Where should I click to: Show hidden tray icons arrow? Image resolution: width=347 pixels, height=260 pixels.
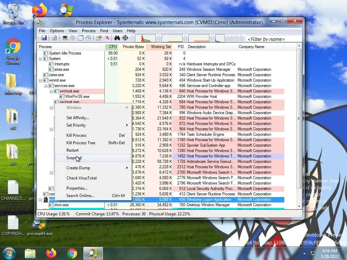(305, 254)
